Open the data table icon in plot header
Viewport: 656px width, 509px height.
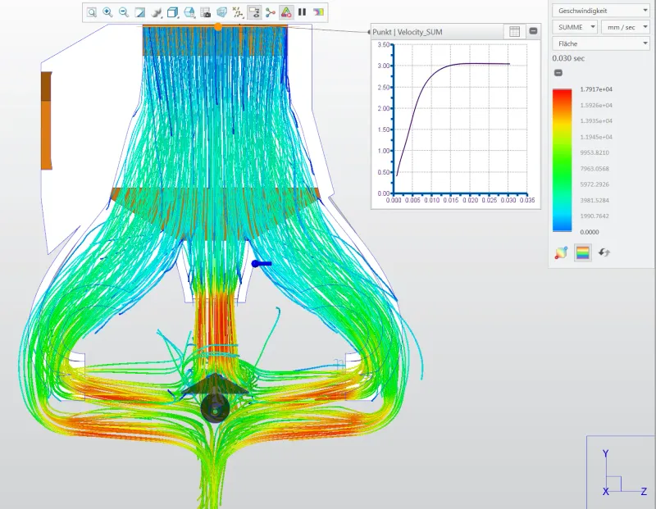[x=515, y=31]
